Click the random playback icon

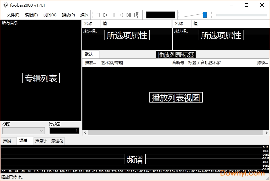click(136, 15)
